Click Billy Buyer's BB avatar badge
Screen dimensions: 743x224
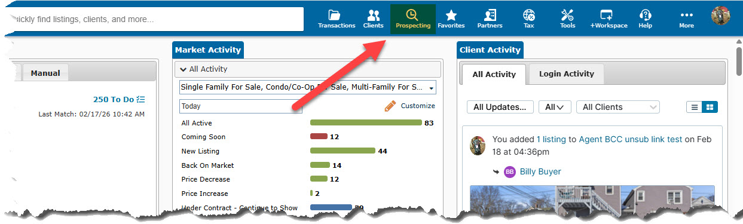509,171
